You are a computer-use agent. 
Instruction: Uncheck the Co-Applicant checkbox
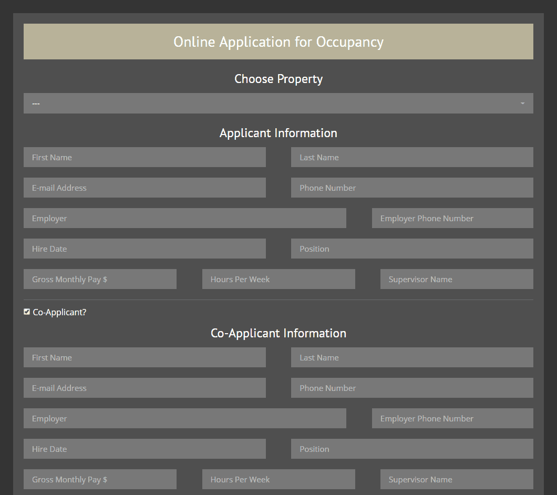(27, 312)
